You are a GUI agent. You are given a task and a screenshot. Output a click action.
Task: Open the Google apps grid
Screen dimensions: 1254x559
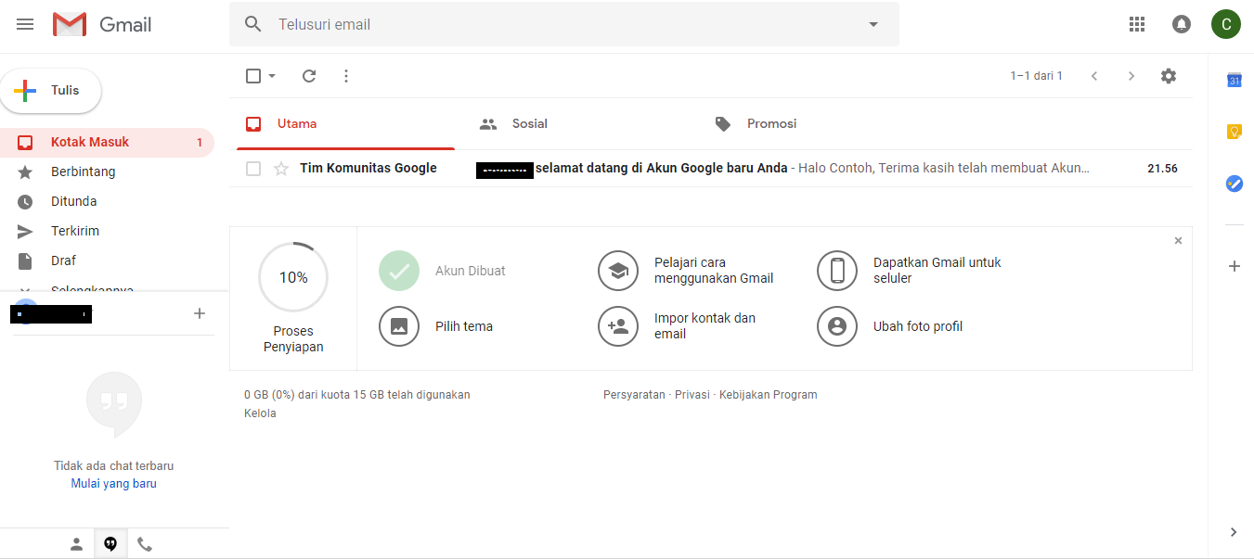coord(1136,24)
